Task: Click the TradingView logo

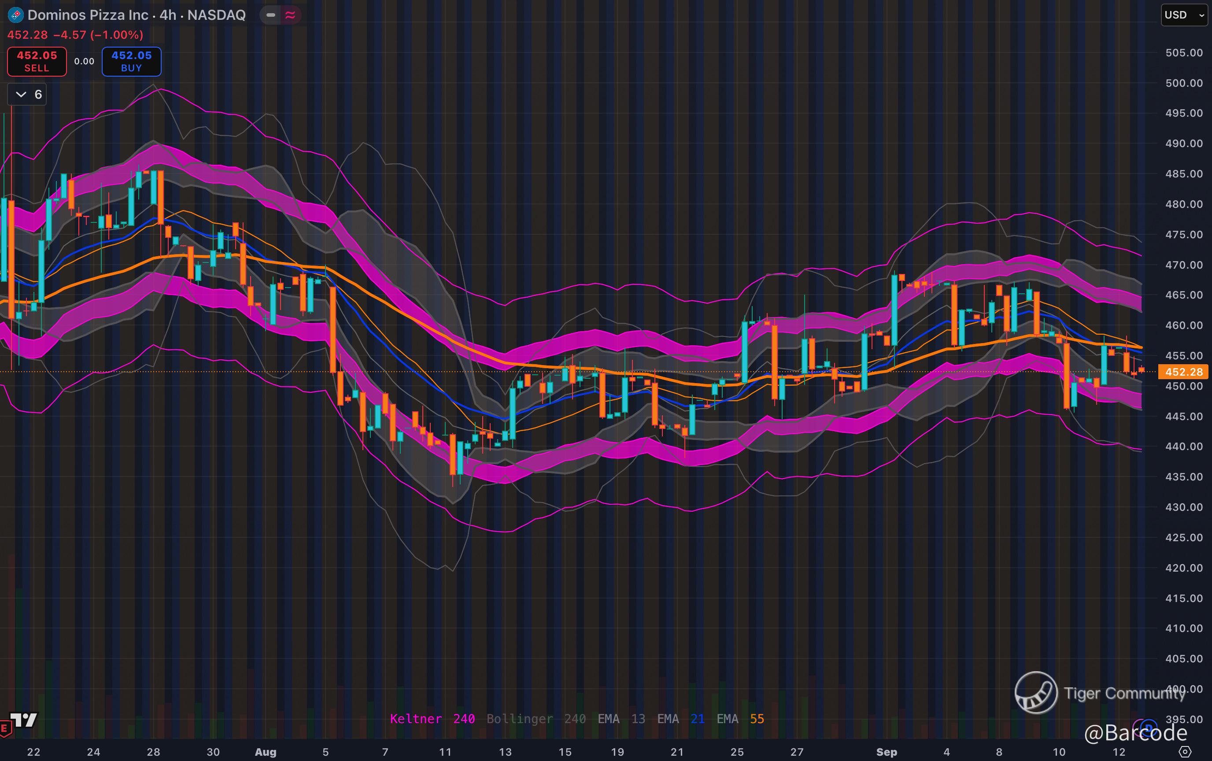Action: pyautogui.click(x=24, y=720)
